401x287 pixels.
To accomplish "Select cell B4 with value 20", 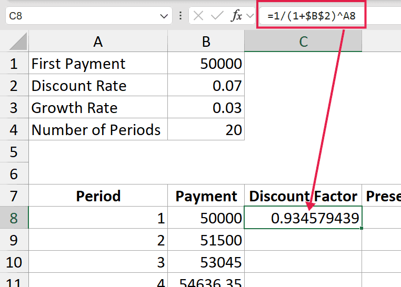I will [x=206, y=129].
